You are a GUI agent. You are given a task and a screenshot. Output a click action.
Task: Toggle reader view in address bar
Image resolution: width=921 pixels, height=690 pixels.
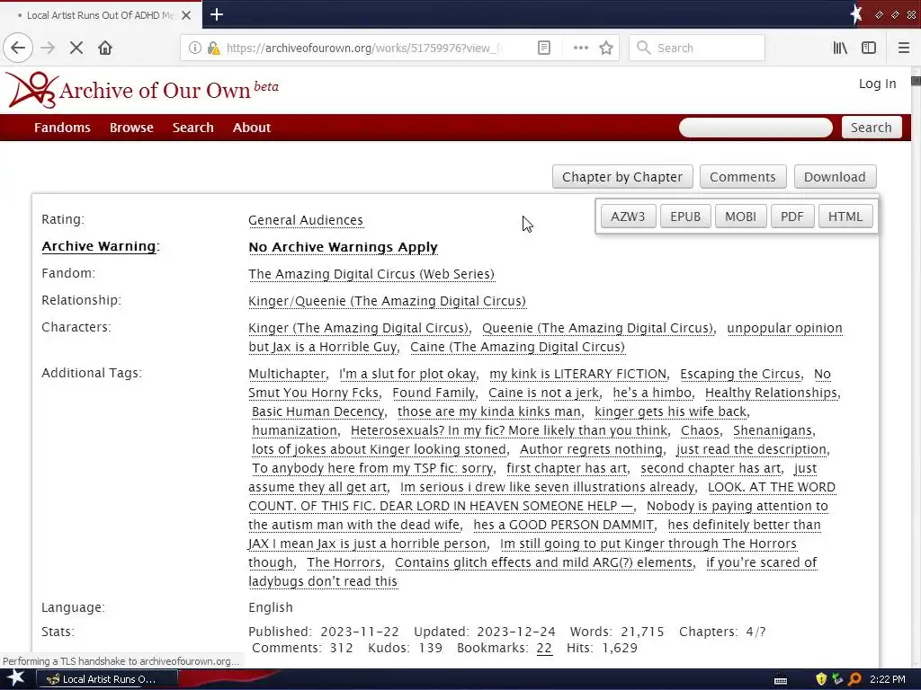tap(544, 49)
